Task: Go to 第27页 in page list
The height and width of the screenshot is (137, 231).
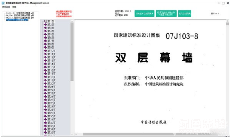Action: pos(51,106)
